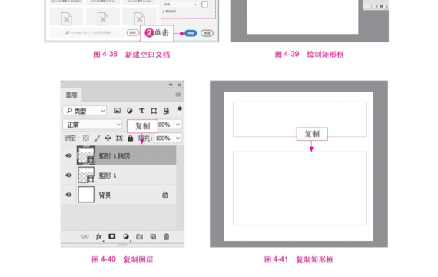Screen dimensions: 438x277
Task: Open the 正常 blend mode dropdown
Action: click(92, 125)
